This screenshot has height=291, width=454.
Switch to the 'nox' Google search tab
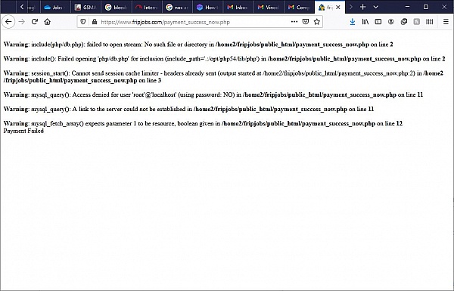tap(178, 8)
